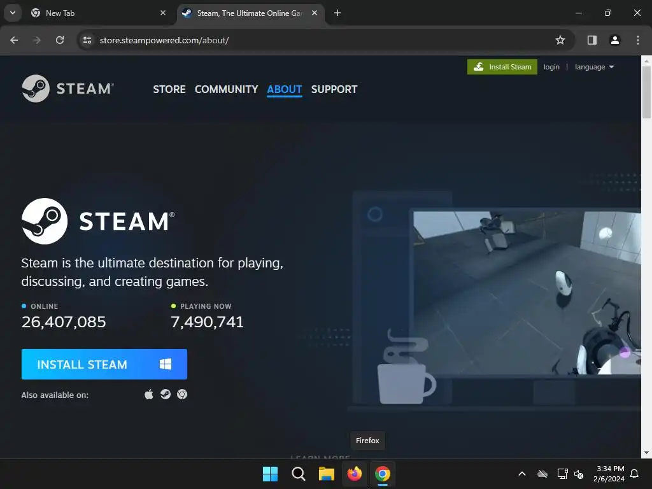This screenshot has width=652, height=489.
Task: Click the macOS Apple download icon
Action: [149, 394]
